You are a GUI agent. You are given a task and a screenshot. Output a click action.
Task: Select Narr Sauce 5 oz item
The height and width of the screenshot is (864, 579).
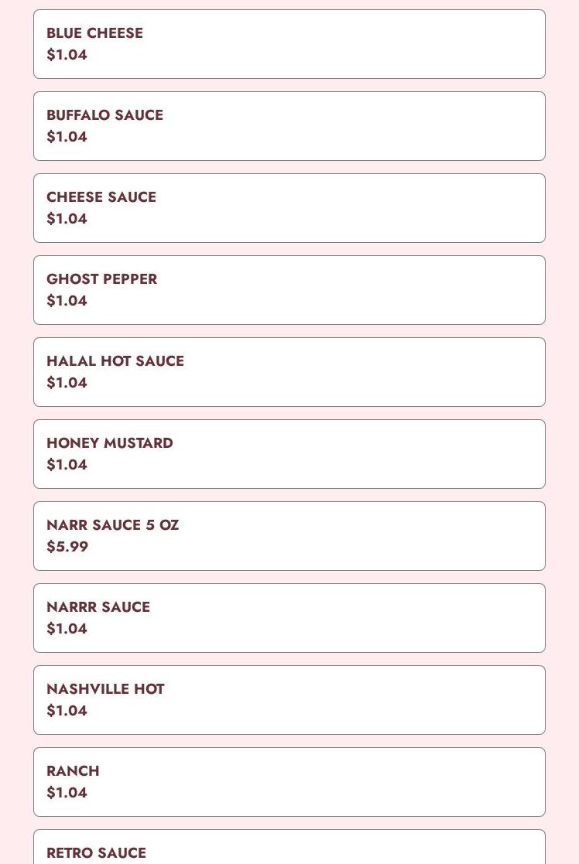click(x=289, y=536)
